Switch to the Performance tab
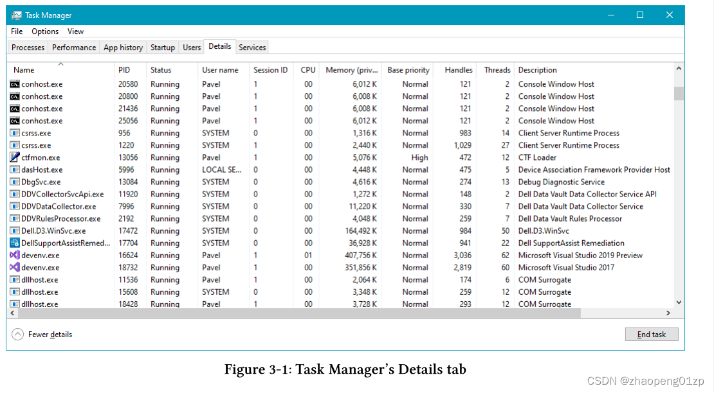Screen dimensions: 714x393 [x=74, y=48]
